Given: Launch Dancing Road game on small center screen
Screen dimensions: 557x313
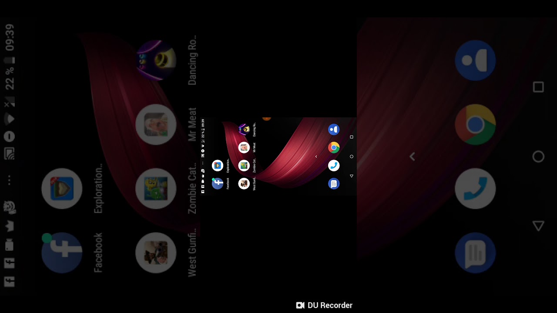Looking at the screenshot, I should click(x=244, y=129).
